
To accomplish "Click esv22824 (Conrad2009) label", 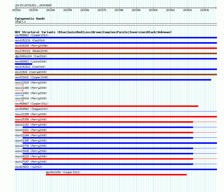I will 31,72.
